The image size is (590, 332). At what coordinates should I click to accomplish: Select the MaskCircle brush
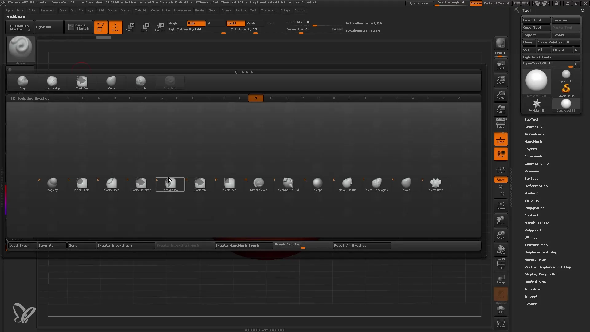(x=82, y=184)
